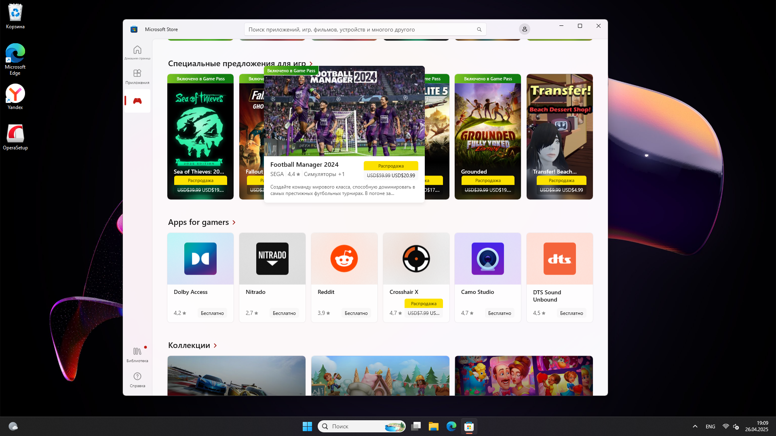Click the Football Manager 2024 sale price button
776x436 pixels.
(391, 171)
